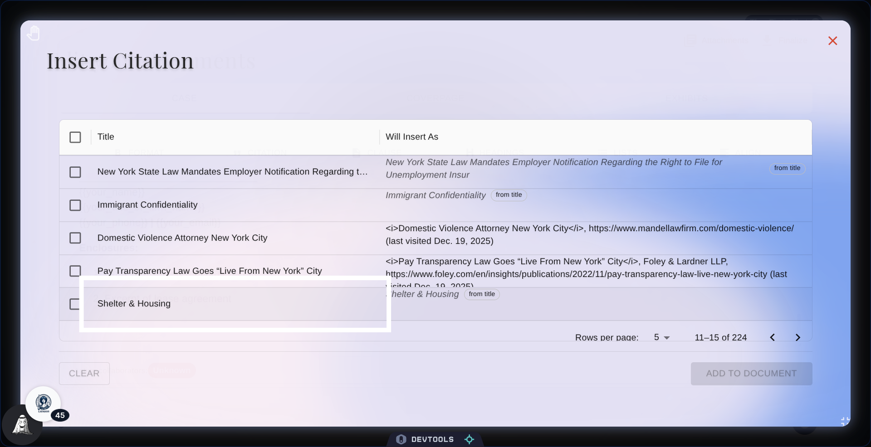Sort by the Title column header
The image size is (871, 447).
tap(106, 137)
